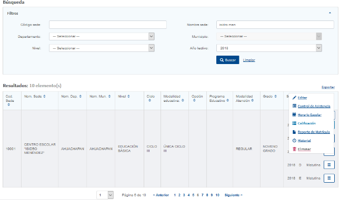
Task: Go to the Anterior page
Action: click(x=161, y=195)
